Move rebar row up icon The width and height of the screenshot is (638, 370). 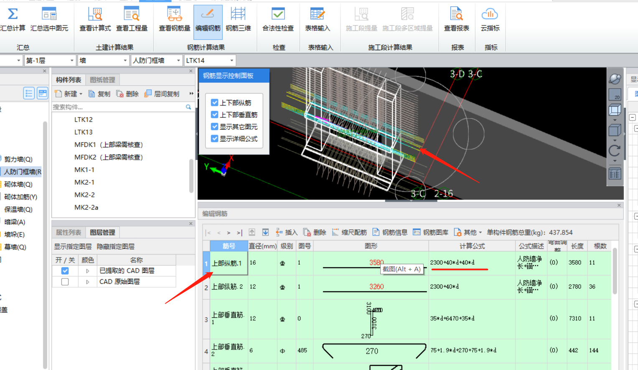pyautogui.click(x=252, y=232)
